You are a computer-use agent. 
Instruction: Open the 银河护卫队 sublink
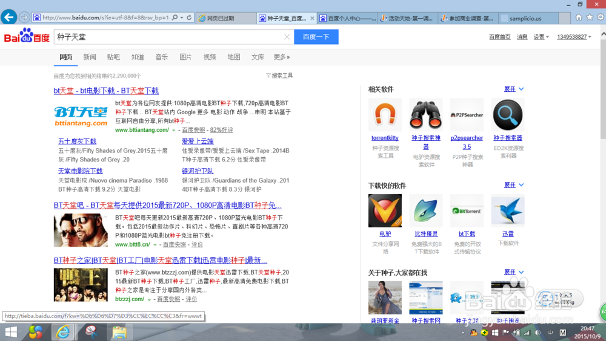(x=198, y=171)
